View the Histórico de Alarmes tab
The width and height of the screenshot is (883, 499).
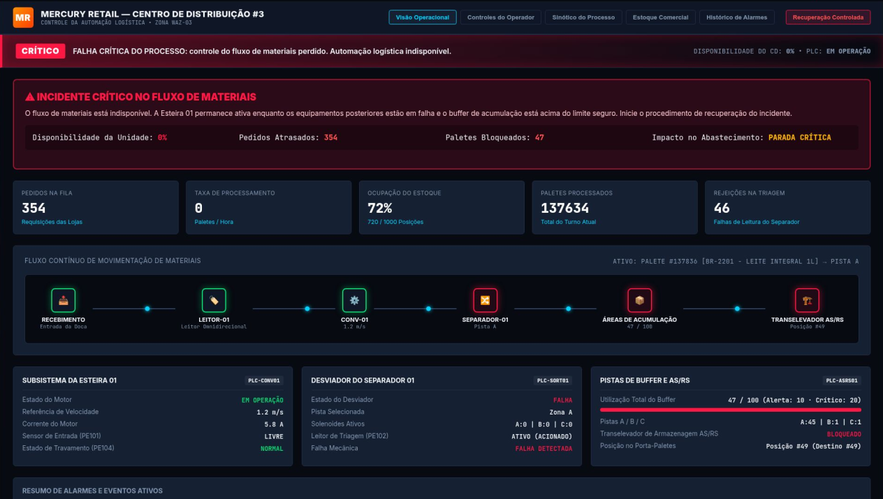(737, 17)
